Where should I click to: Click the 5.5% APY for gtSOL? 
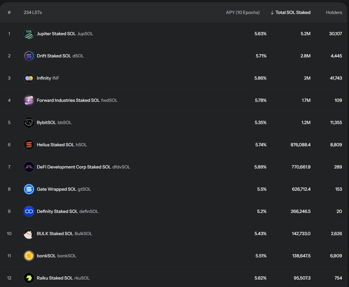coord(262,189)
